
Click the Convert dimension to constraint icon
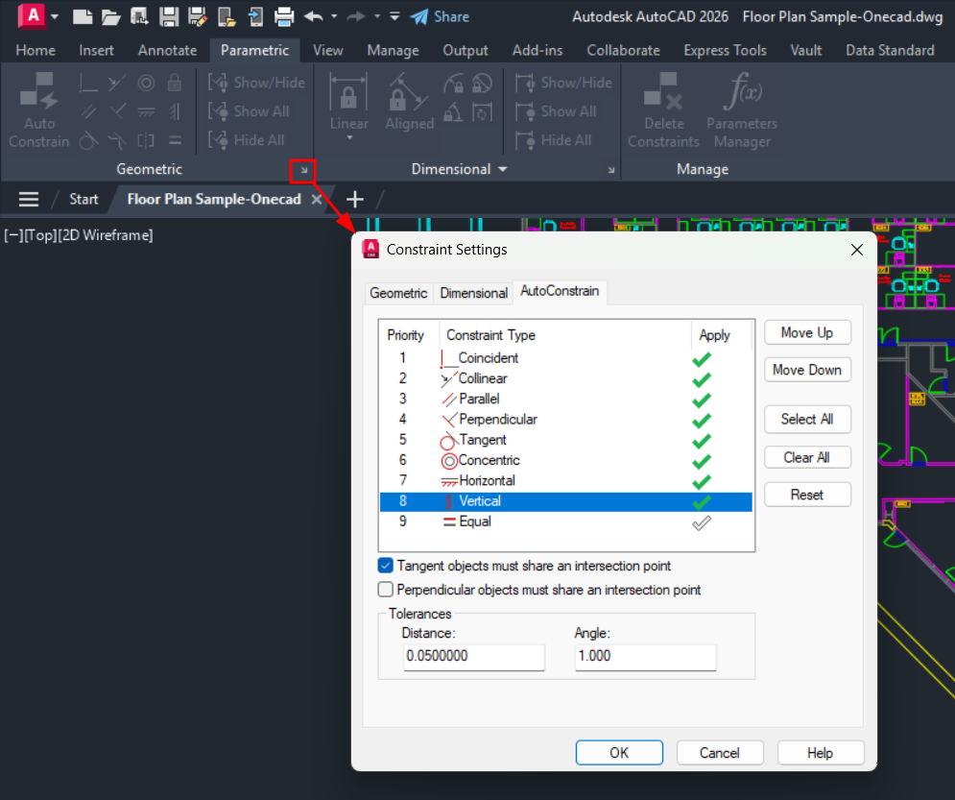tap(482, 111)
